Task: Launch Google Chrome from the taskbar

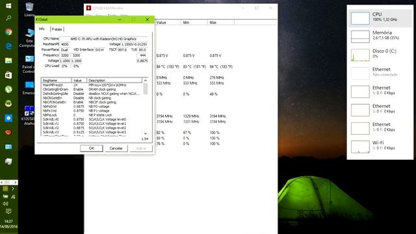Action: [x=8, y=32]
